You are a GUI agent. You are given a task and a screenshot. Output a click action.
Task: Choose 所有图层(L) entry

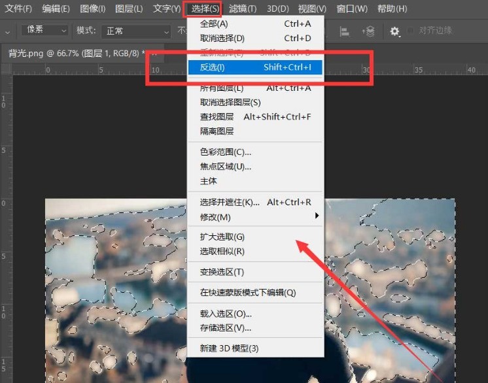pos(255,88)
